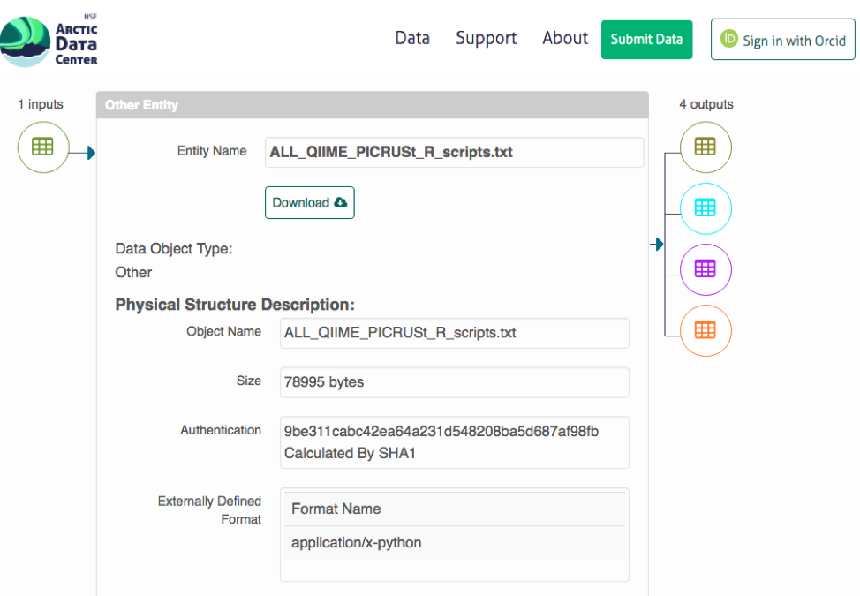Screen dimensions: 860x596
Task: Click the inputs arrow connector
Action: click(x=90, y=154)
